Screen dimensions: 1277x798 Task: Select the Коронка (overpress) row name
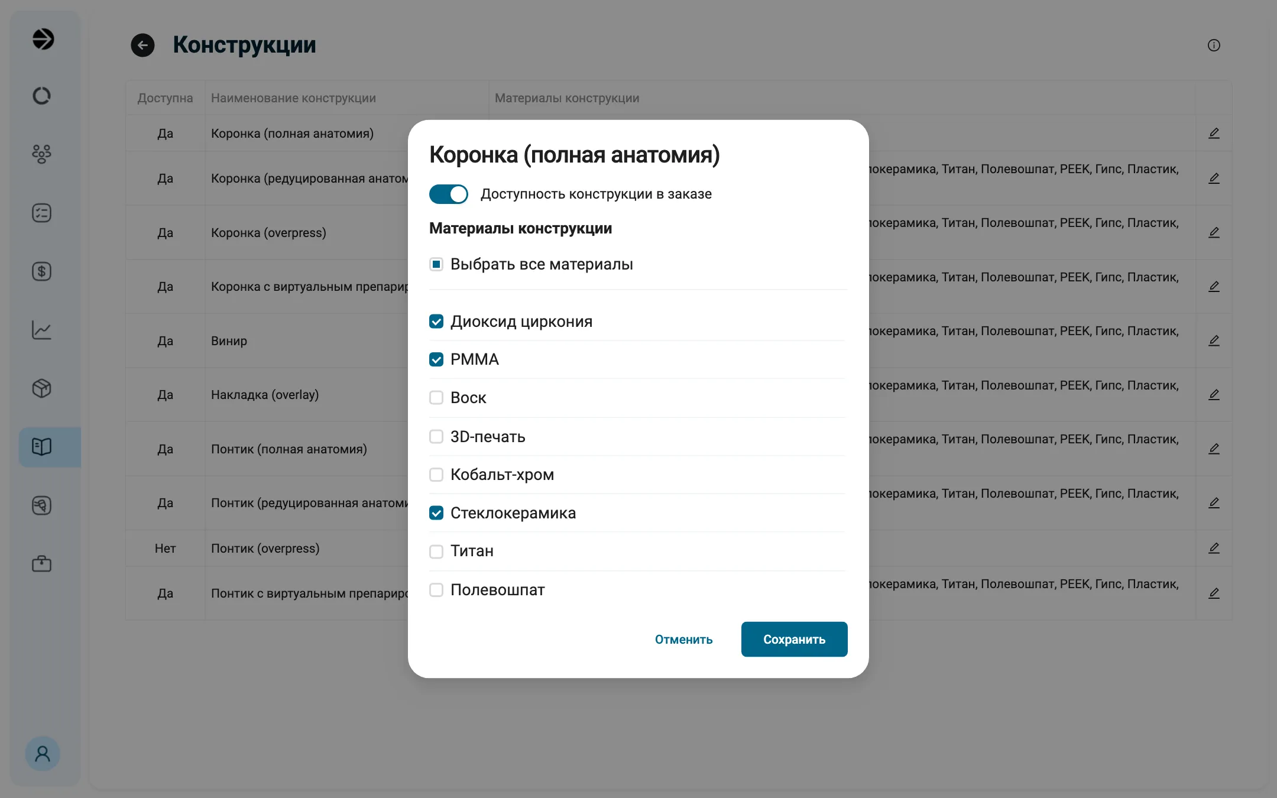point(268,233)
